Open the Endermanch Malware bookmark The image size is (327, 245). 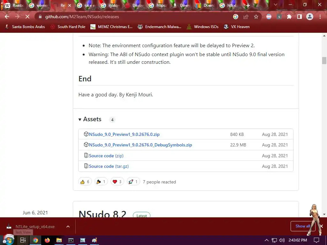(x=160, y=27)
